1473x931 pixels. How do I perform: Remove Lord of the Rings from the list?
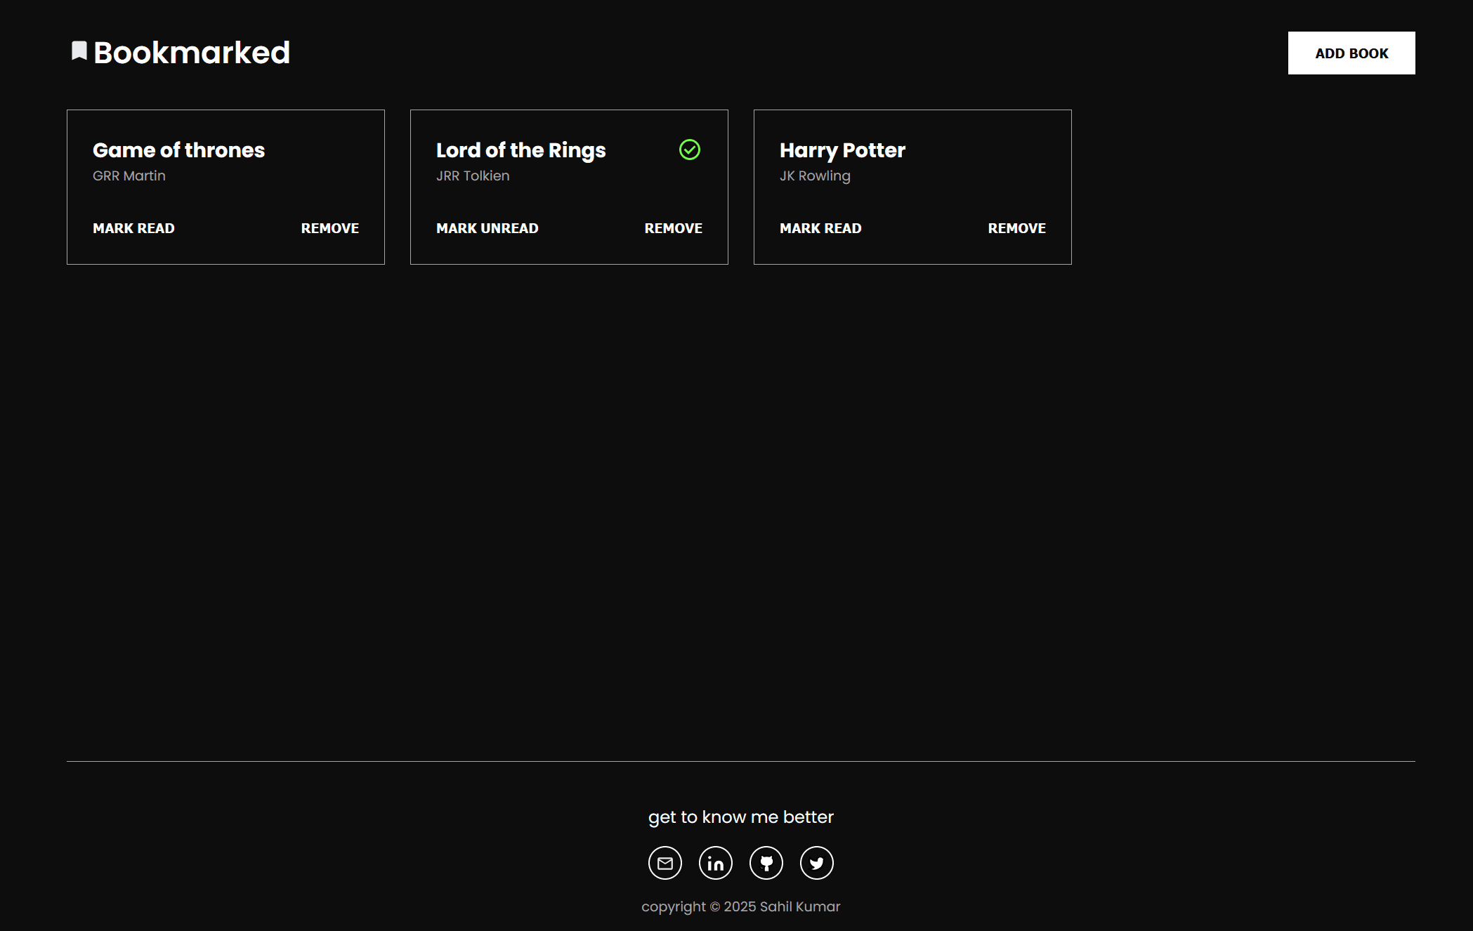673,228
